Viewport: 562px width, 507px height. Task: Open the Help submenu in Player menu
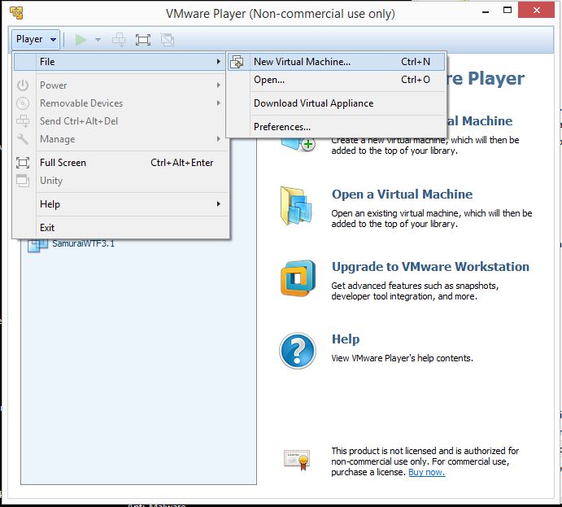click(x=120, y=204)
